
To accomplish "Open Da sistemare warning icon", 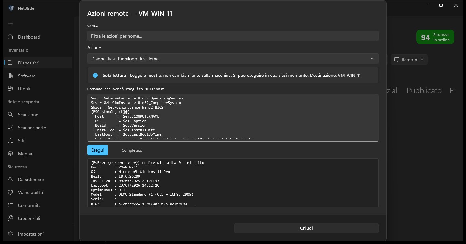I will [10, 179].
